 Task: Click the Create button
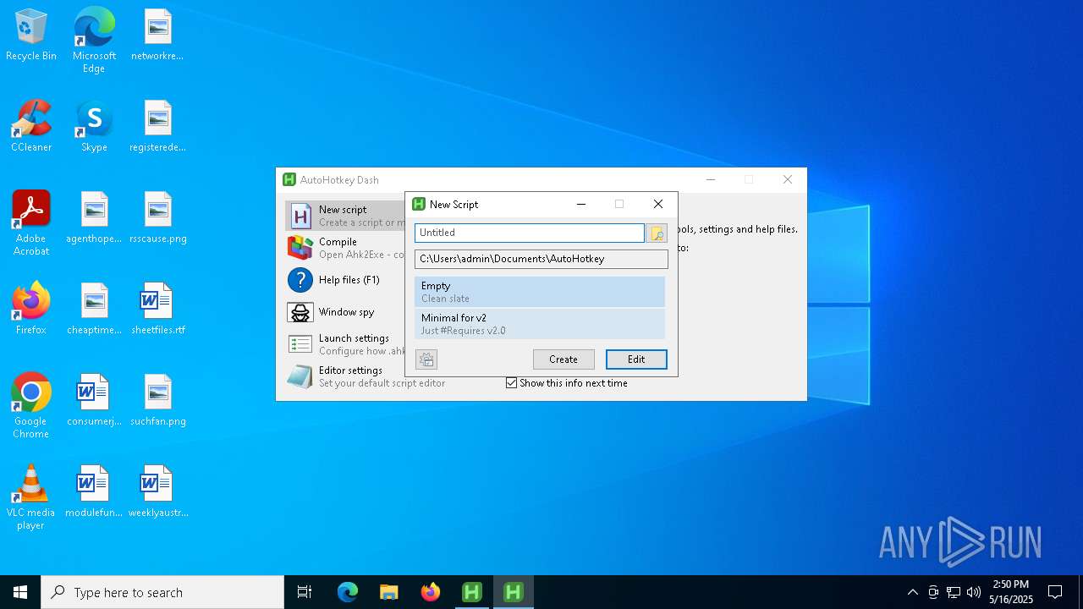[563, 359]
